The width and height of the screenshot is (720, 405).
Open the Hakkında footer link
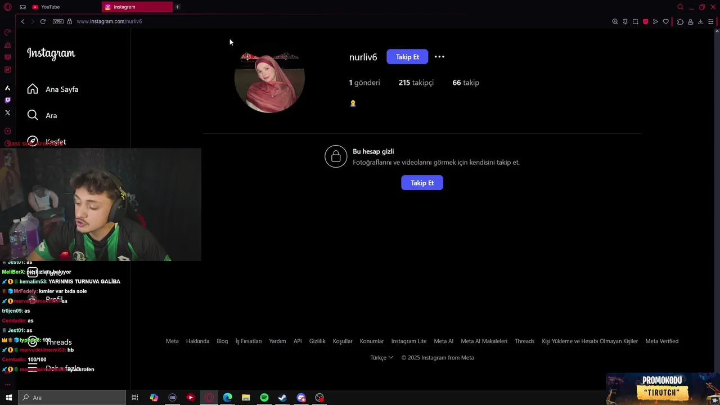coord(197,341)
